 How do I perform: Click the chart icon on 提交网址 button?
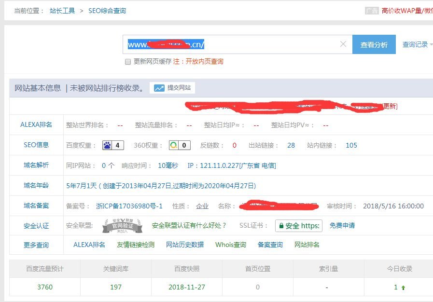tap(159, 88)
